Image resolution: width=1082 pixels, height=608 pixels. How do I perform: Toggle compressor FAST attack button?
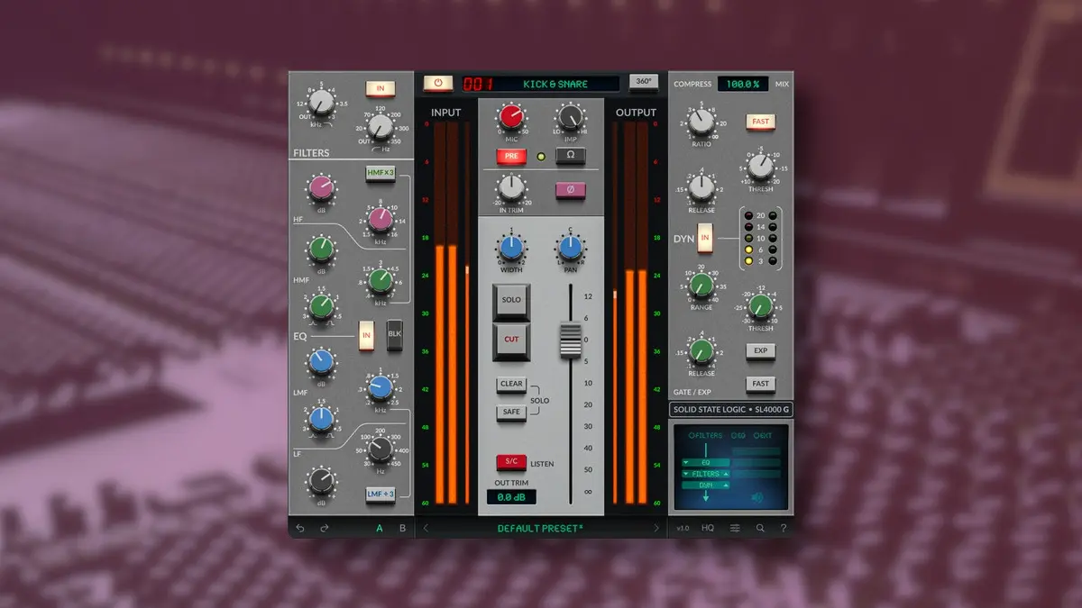click(x=761, y=121)
